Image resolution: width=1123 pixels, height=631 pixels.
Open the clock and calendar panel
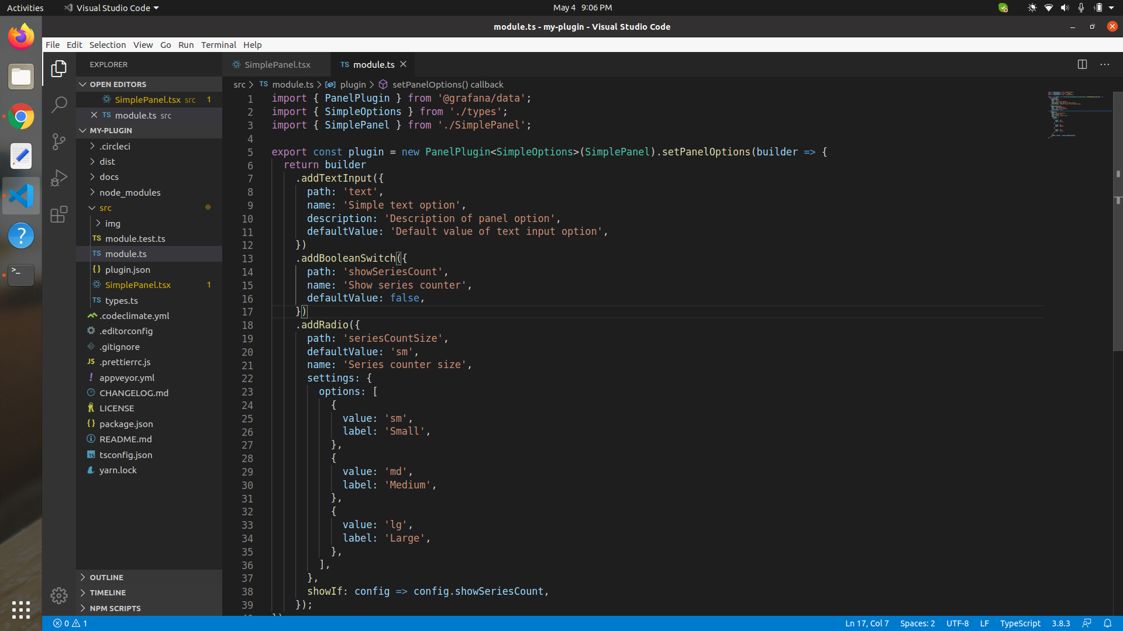click(x=583, y=8)
